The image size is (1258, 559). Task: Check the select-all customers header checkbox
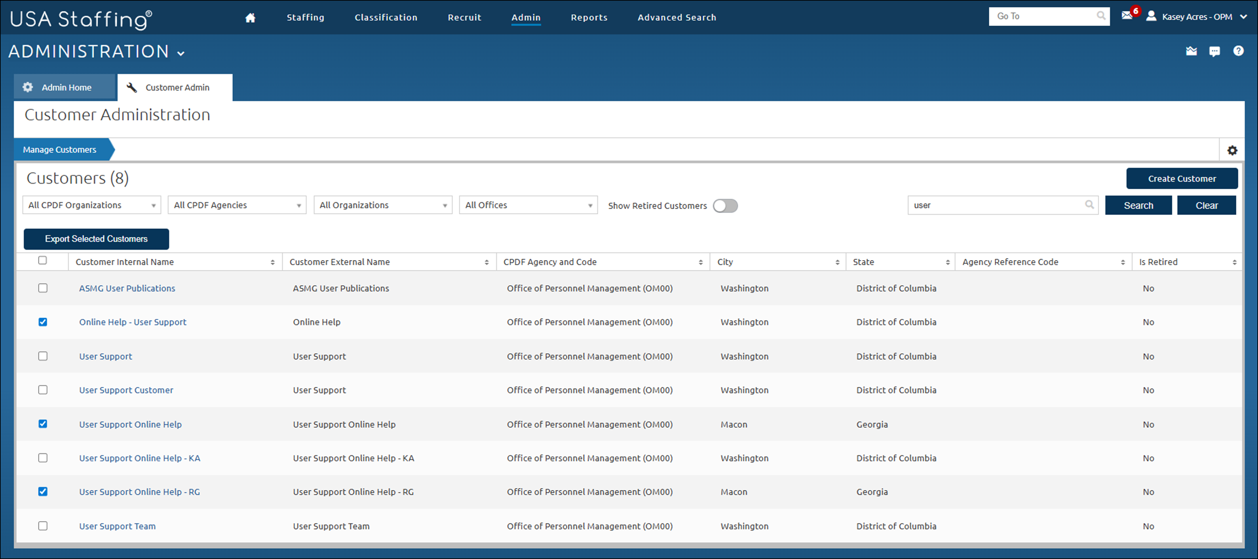coord(43,260)
